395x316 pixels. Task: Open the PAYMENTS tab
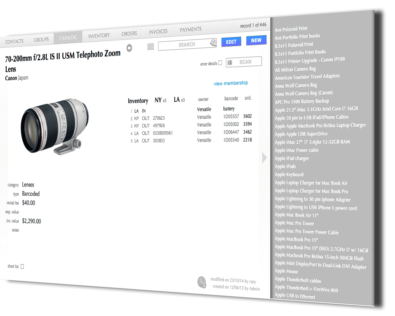tap(191, 29)
